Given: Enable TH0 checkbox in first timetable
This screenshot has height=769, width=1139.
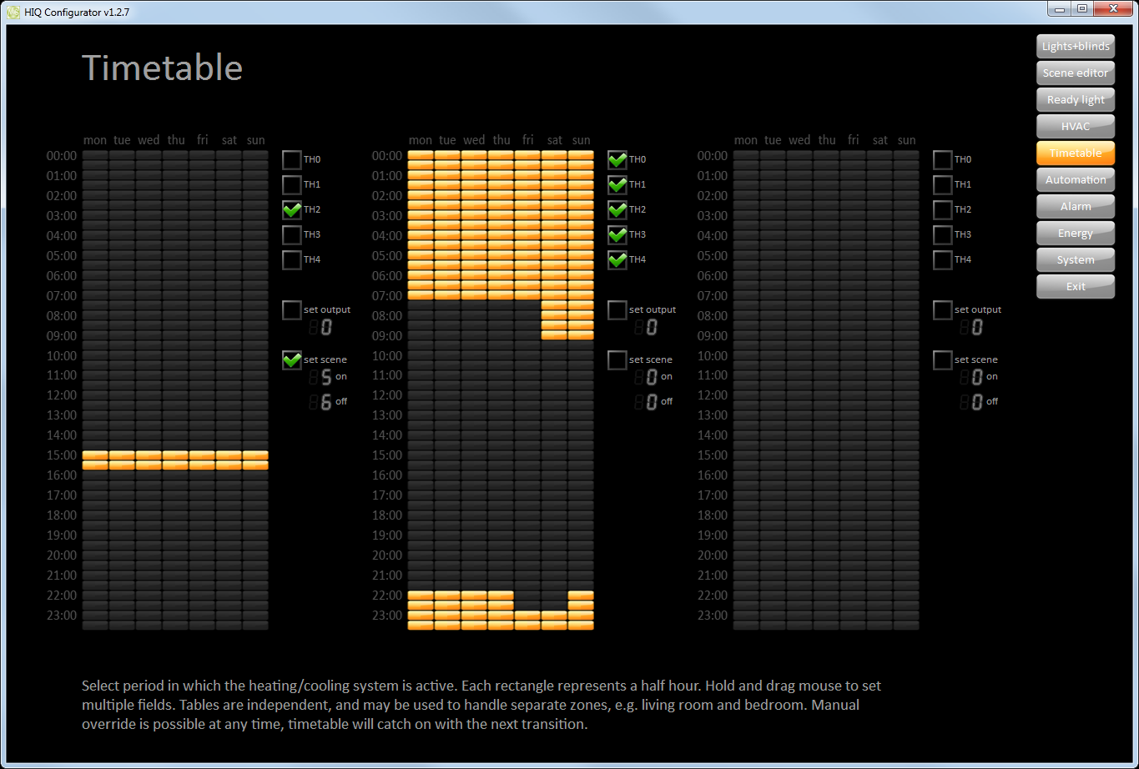Looking at the screenshot, I should (292, 160).
